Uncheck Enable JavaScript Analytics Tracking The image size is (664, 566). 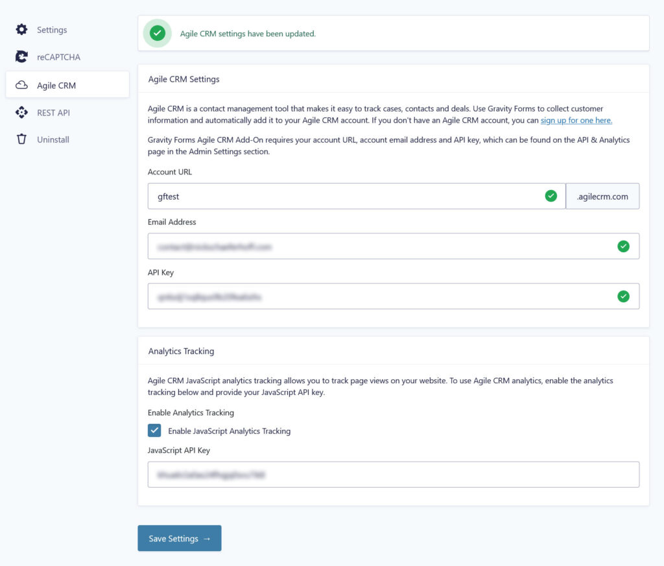[154, 430]
